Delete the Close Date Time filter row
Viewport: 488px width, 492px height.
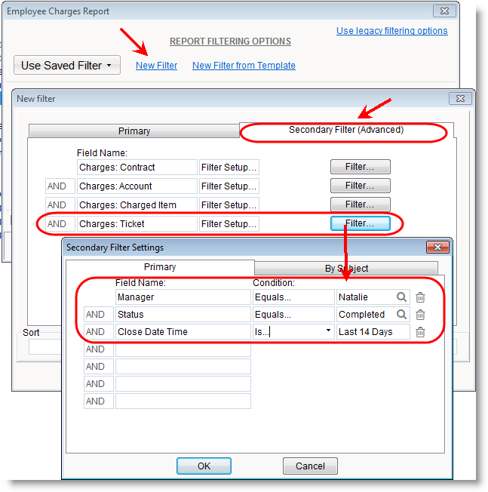point(421,332)
